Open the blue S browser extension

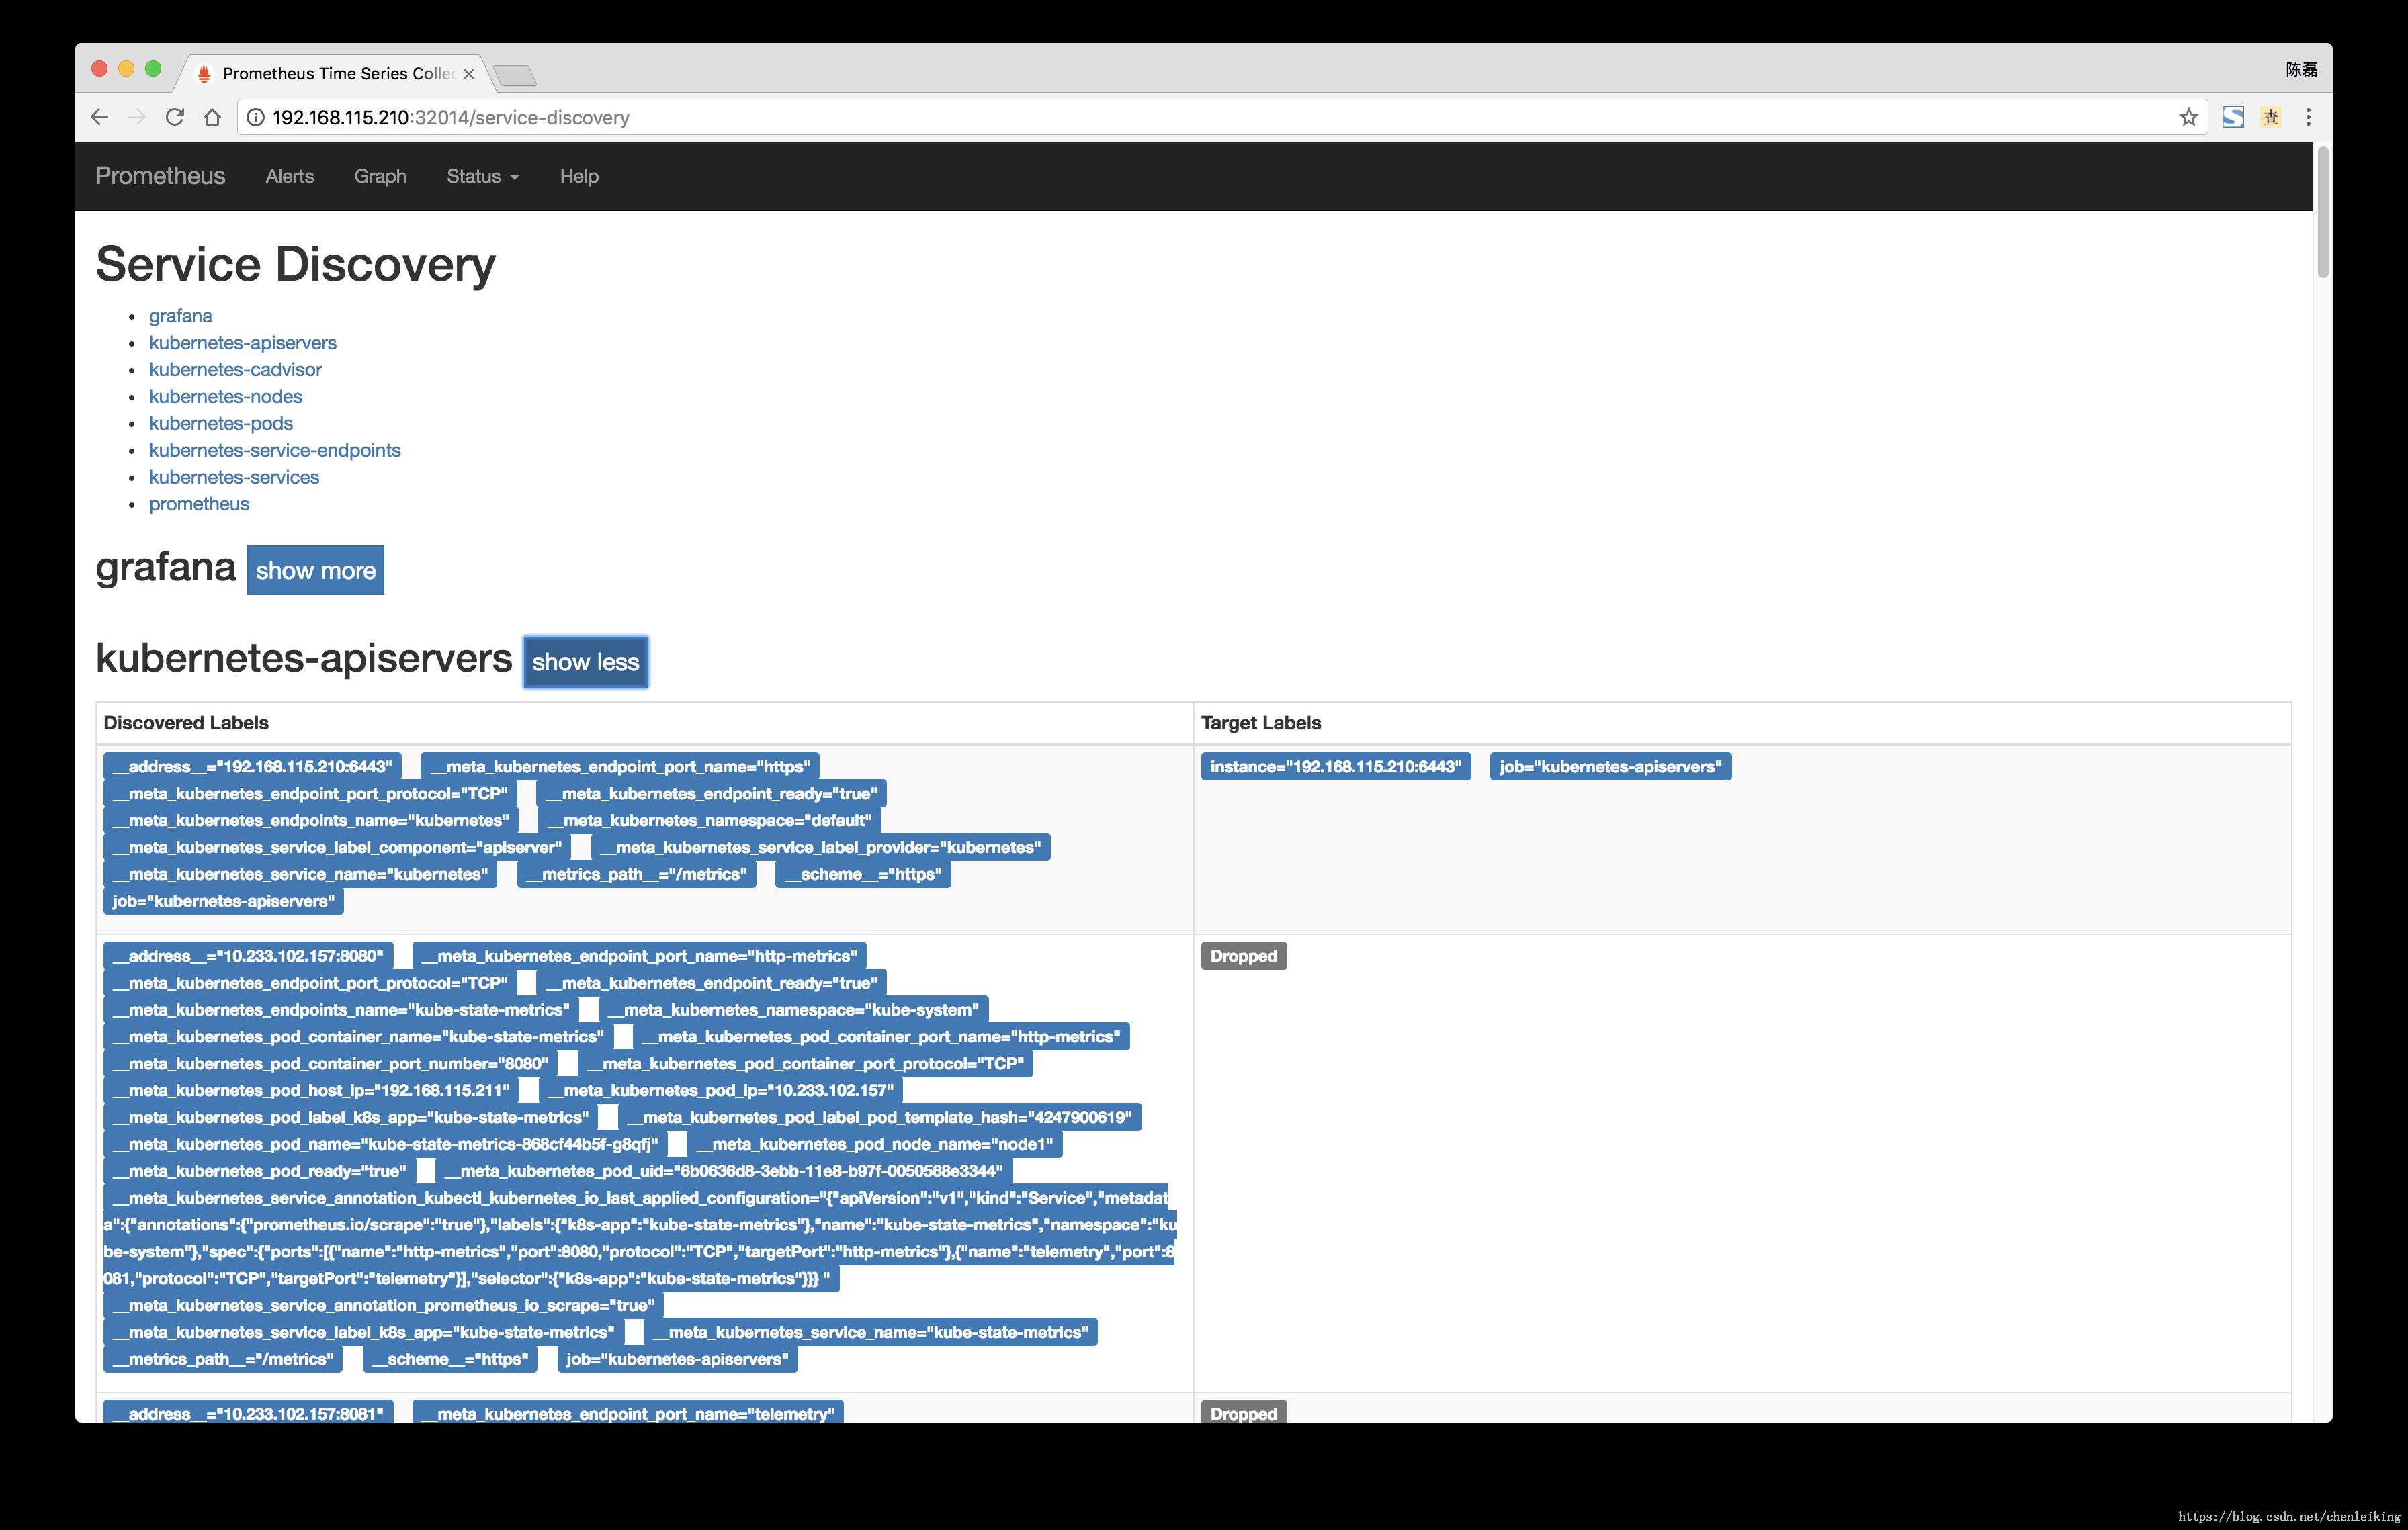click(x=2233, y=117)
